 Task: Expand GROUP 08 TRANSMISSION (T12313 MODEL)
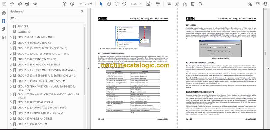[11, 94]
